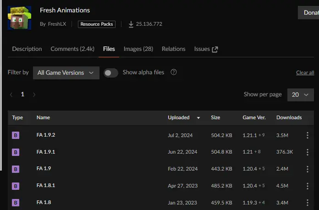Open the more options menu for FA 1.9

pos(308,169)
